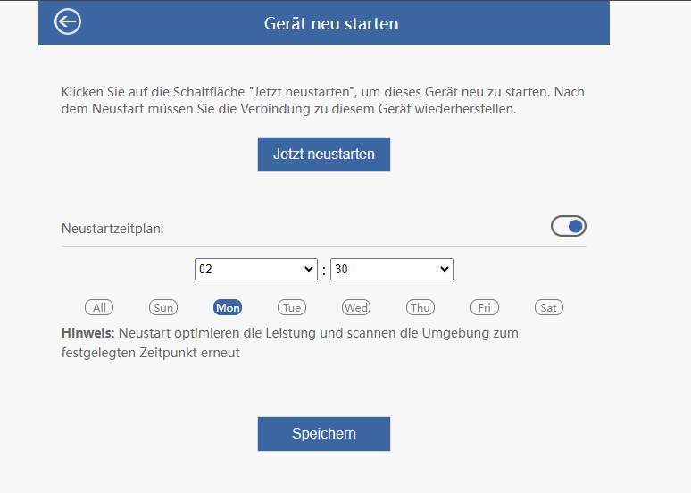The height and width of the screenshot is (493, 691).
Task: Open the hour dropdown showing 02
Action: [256, 269]
